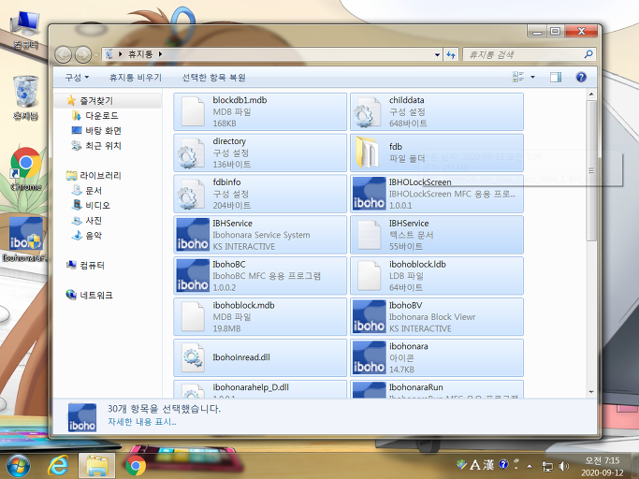Select the IBHService text document icon
The width and height of the screenshot is (639, 479).
[370, 235]
